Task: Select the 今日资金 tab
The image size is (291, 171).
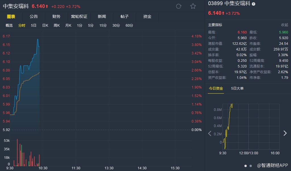Action: pyautogui.click(x=216, y=88)
